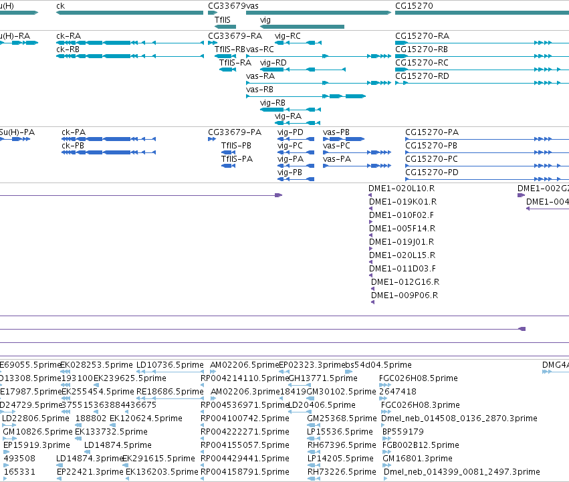Select transcript label 'vig-RC'

point(288,36)
